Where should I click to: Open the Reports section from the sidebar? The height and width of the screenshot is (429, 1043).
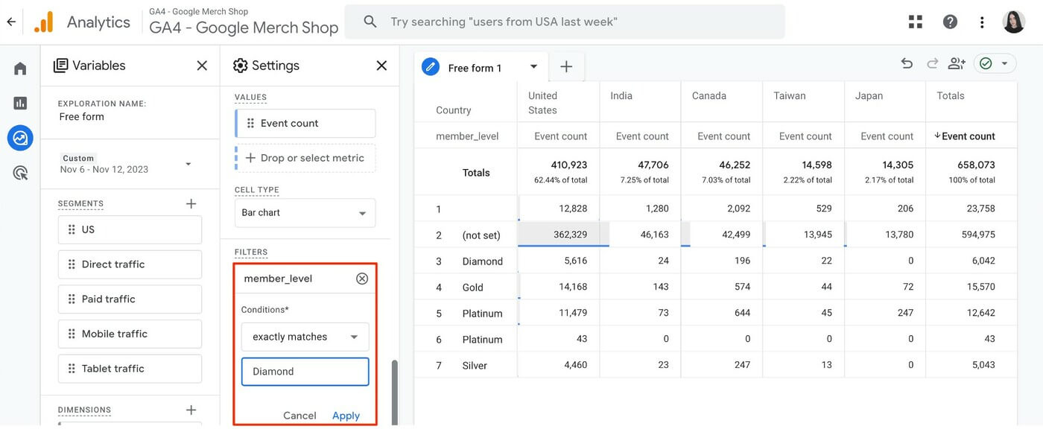click(x=19, y=102)
